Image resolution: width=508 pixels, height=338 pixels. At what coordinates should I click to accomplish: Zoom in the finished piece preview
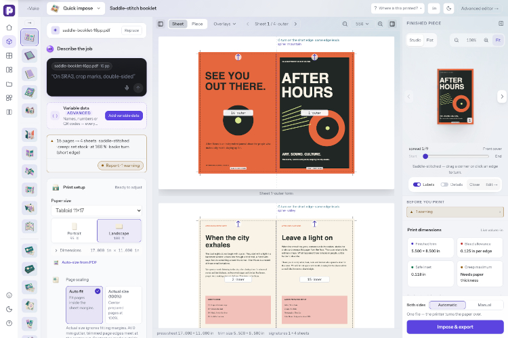pos(486,40)
